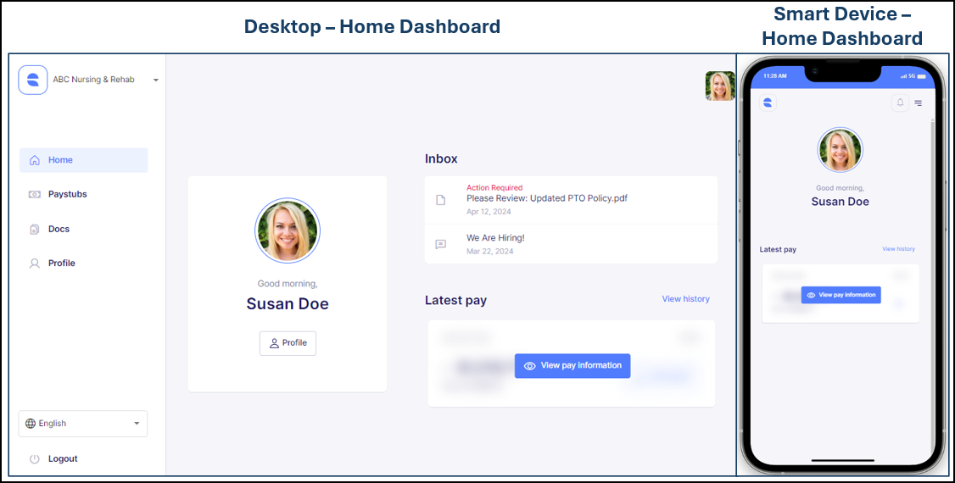Click the Profile person icon in sidebar

click(x=35, y=264)
